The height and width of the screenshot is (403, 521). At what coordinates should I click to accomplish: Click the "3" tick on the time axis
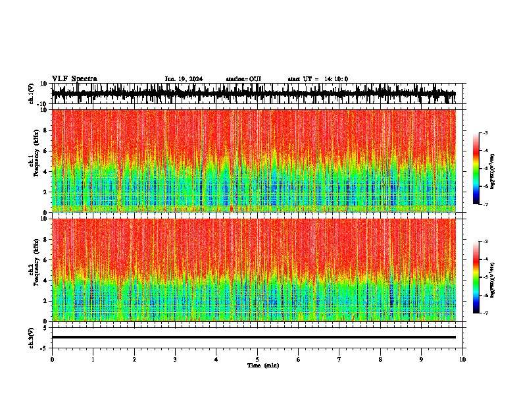coord(175,360)
